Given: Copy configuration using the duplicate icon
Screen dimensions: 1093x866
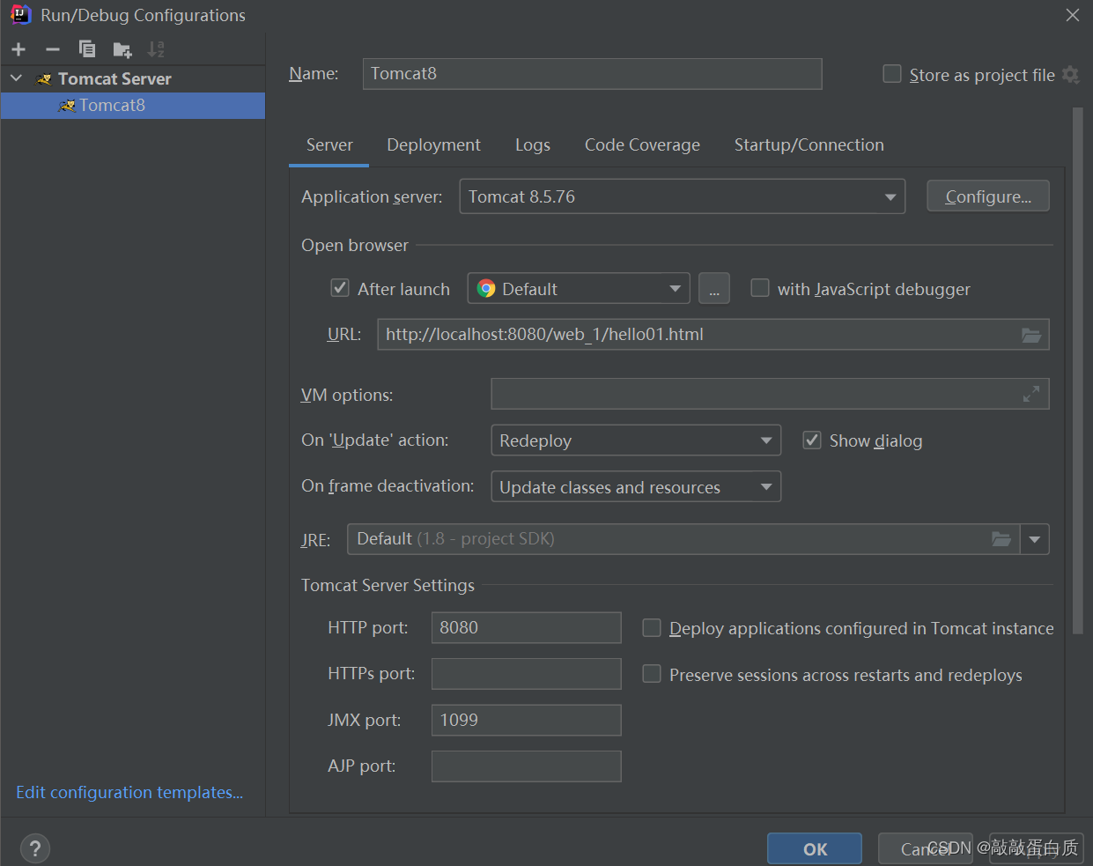Looking at the screenshot, I should [87, 49].
